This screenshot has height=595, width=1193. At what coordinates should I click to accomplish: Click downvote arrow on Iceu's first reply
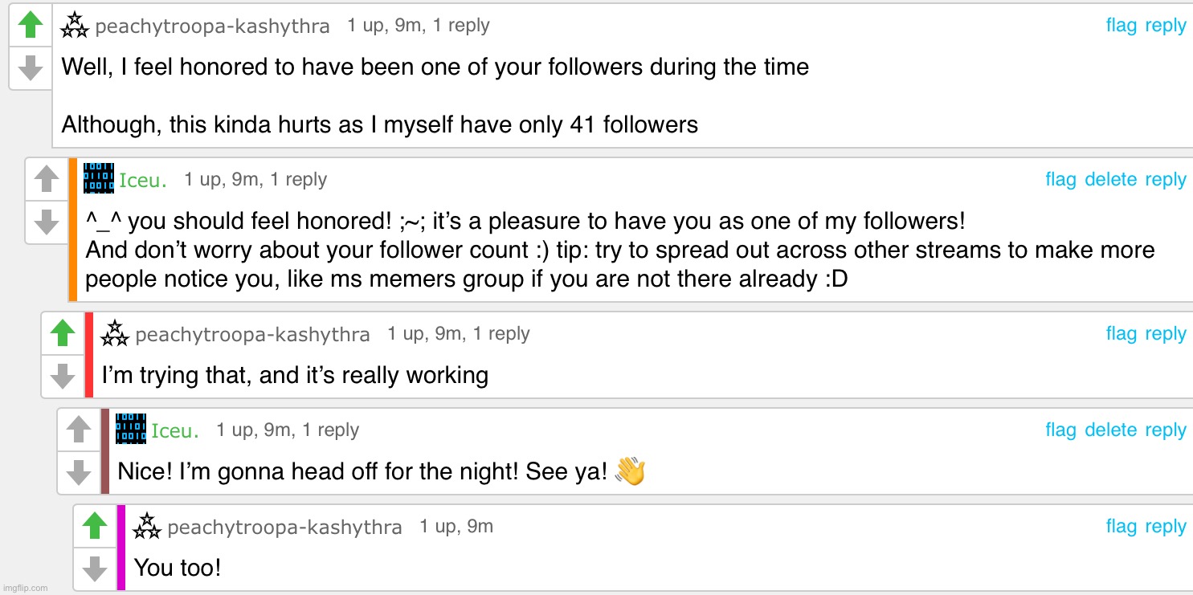tap(47, 222)
